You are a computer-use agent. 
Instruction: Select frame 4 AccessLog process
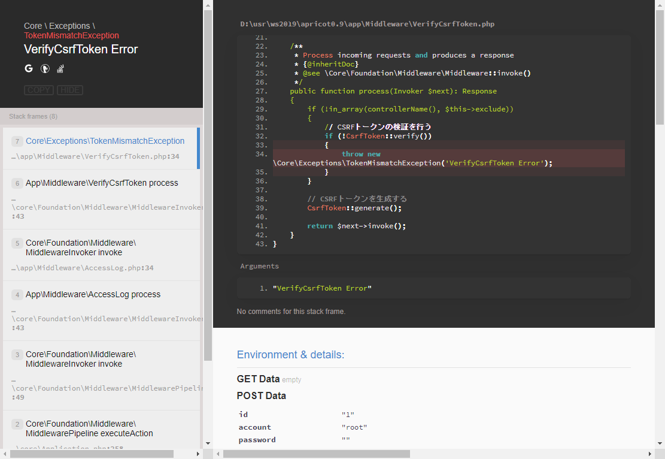[x=93, y=295]
